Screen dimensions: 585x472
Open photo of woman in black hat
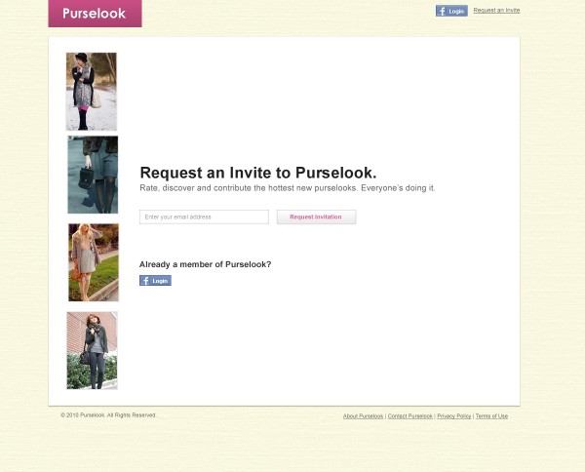pyautogui.click(x=92, y=92)
